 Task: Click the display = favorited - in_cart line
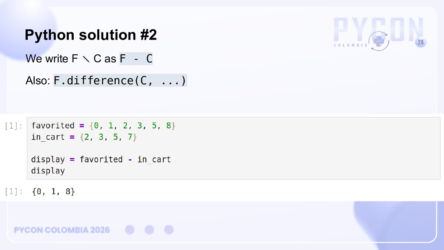[x=101, y=159]
